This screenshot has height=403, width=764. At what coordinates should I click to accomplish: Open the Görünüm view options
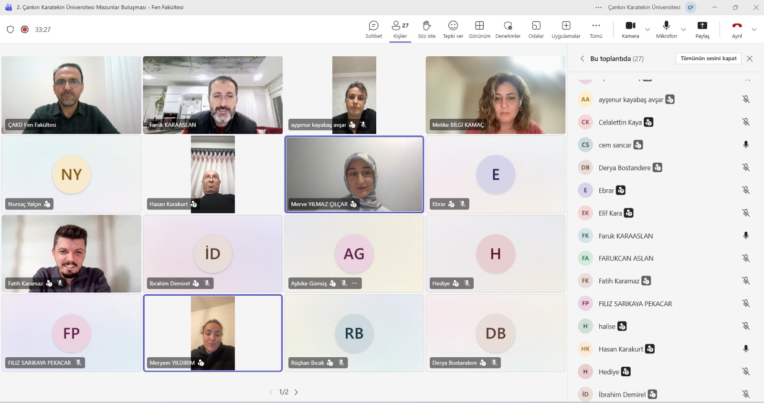tap(479, 29)
